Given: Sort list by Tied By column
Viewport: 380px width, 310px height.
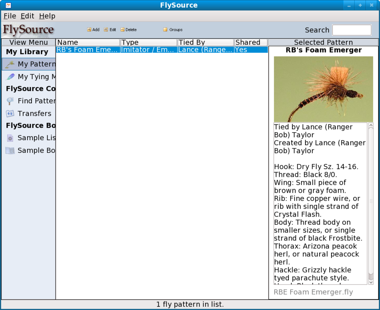Looking at the screenshot, I should coord(206,42).
